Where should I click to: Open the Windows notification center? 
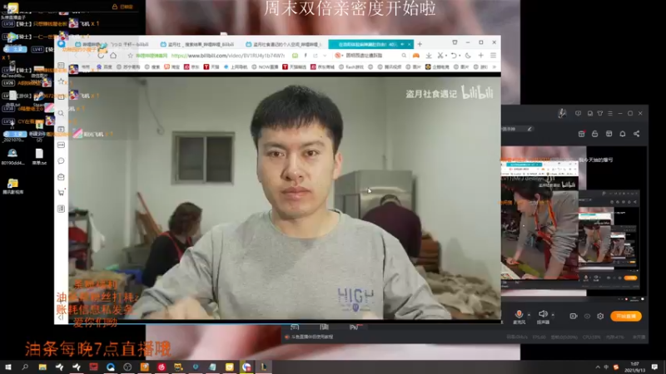(655, 367)
